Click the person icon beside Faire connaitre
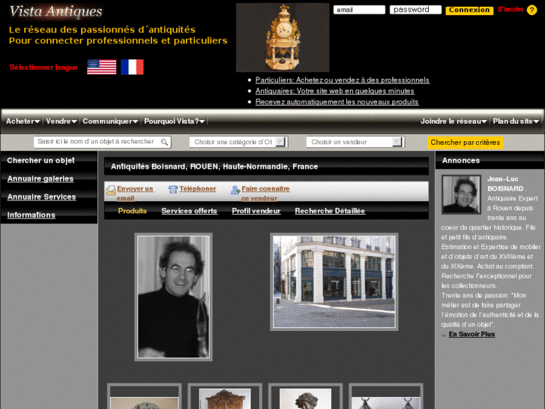Image resolution: width=545 pixels, height=409 pixels. coord(235,189)
